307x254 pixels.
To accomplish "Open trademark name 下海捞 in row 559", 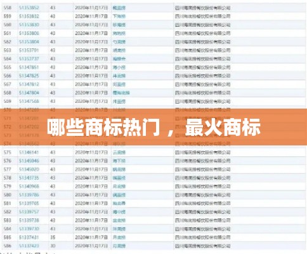I will 119,17.
